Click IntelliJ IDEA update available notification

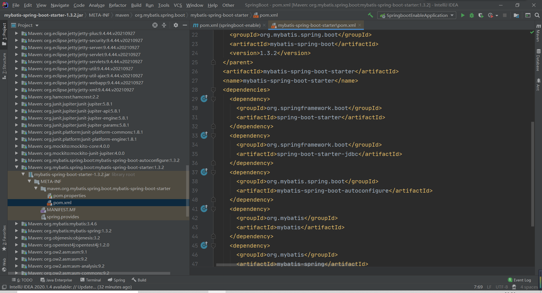[x=71, y=287]
